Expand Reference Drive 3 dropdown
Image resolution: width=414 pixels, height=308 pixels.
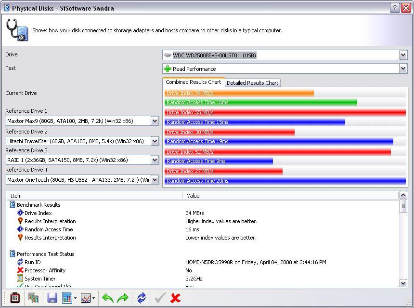click(155, 160)
